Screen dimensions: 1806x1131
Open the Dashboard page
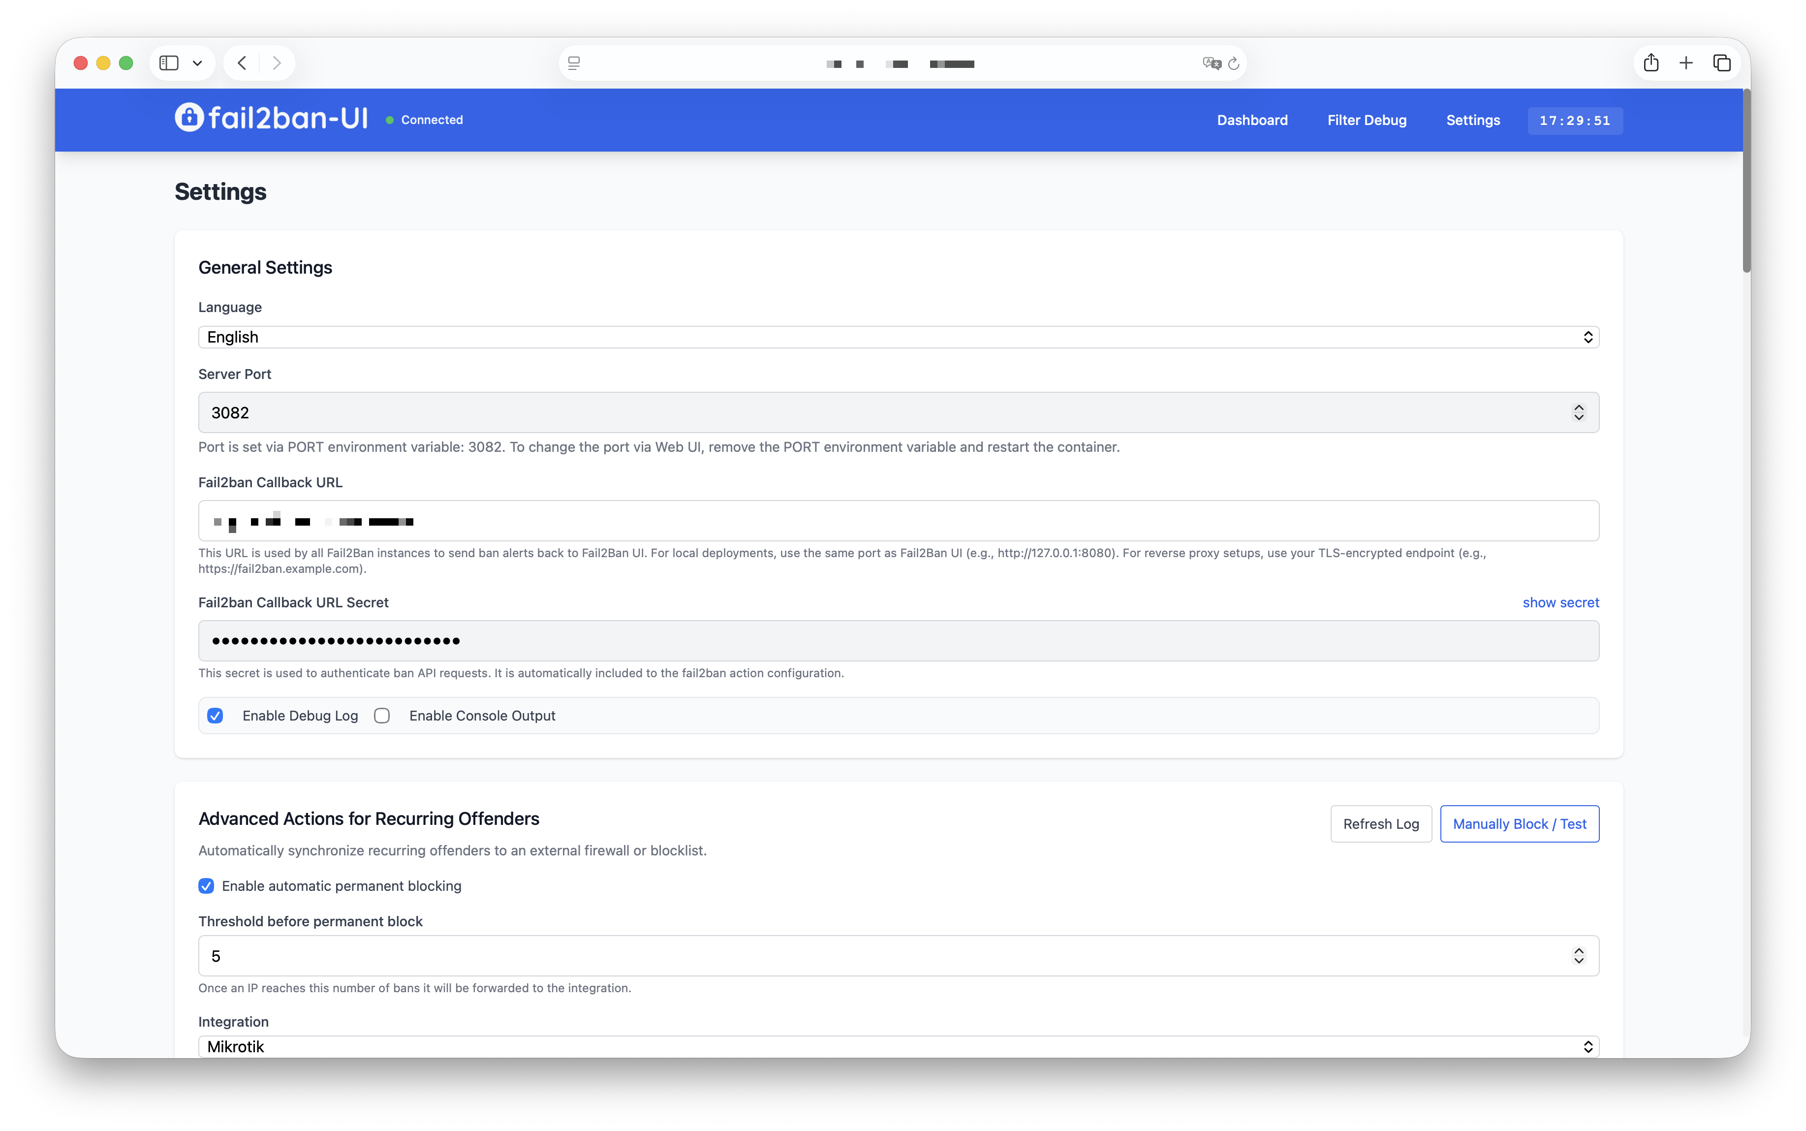click(1252, 121)
